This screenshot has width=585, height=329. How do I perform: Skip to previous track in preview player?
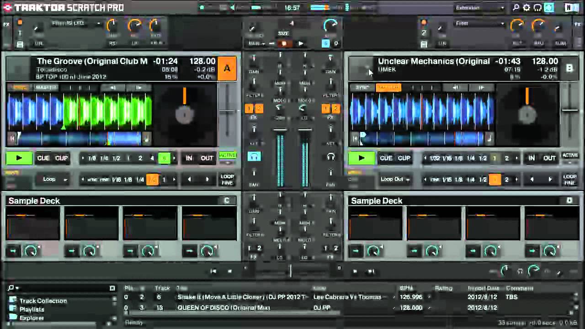213,271
